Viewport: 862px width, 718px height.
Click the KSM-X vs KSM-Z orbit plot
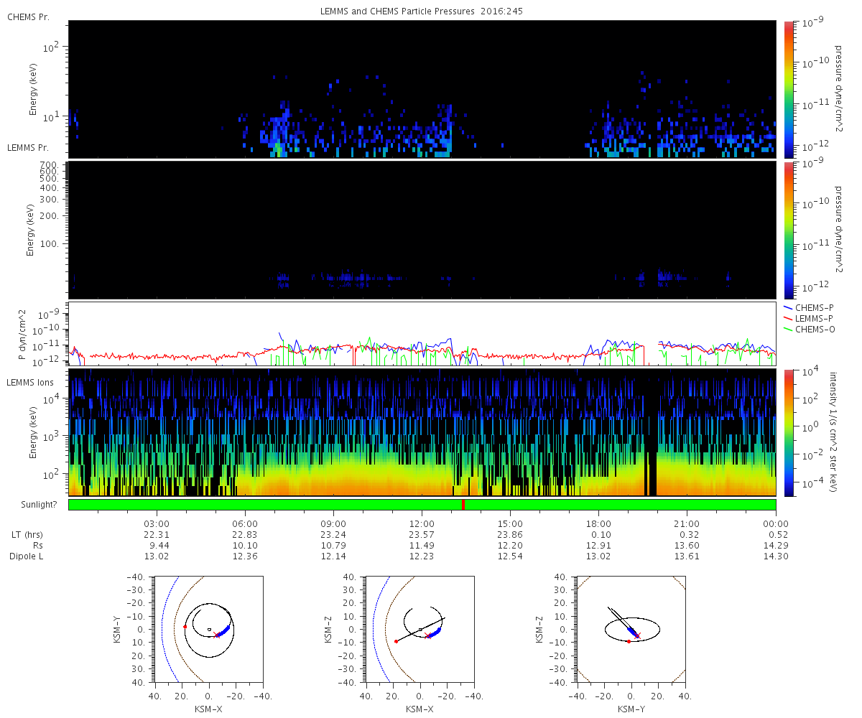pos(420,628)
